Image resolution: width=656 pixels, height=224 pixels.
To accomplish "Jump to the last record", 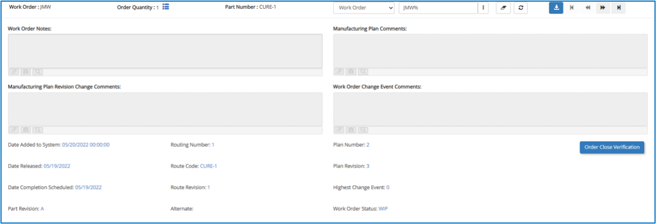I will click(618, 8).
